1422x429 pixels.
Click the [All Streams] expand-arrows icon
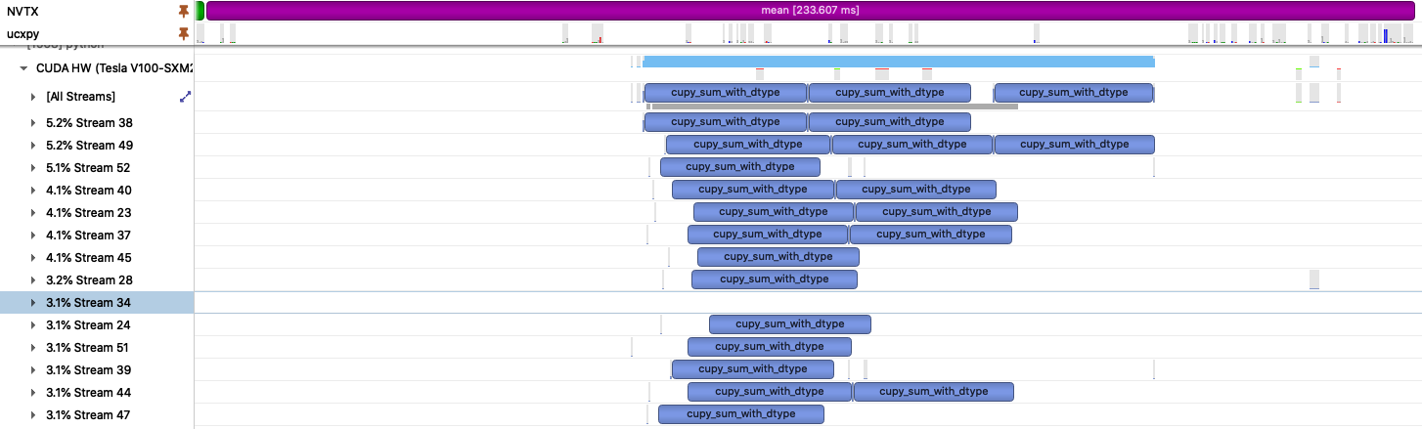pos(185,97)
